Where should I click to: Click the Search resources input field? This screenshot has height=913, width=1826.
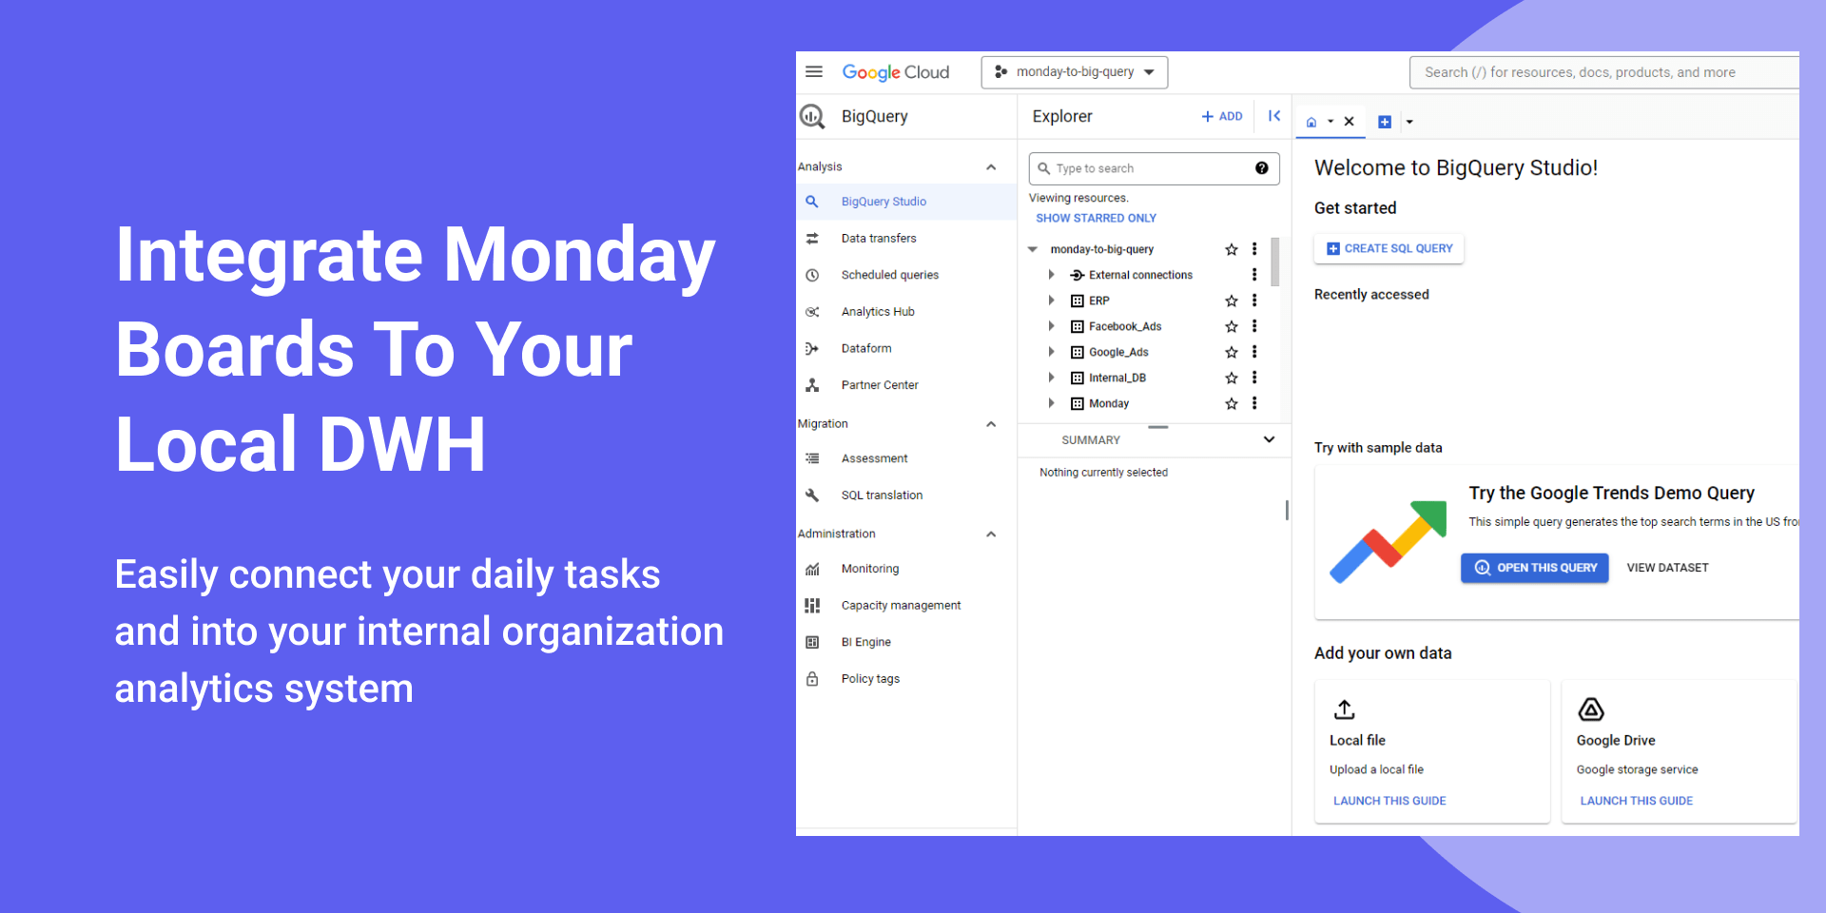[1604, 72]
